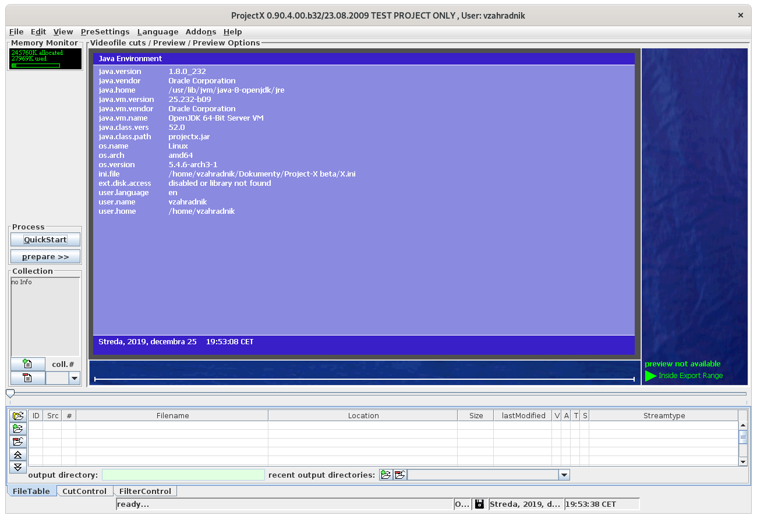Image resolution: width=757 pixels, height=519 pixels.
Task: Click the ini.file path ending X.ini
Action: pos(261,174)
